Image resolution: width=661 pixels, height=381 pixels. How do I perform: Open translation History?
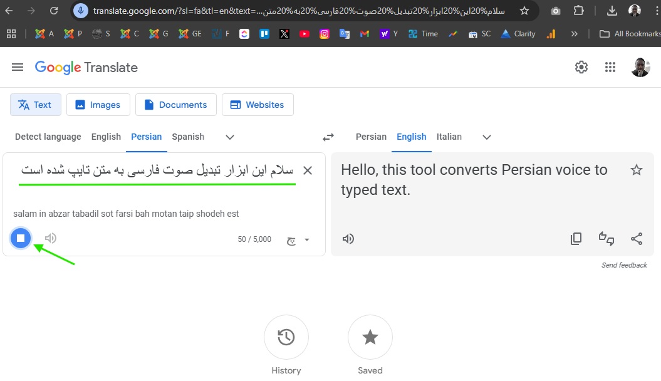click(286, 337)
